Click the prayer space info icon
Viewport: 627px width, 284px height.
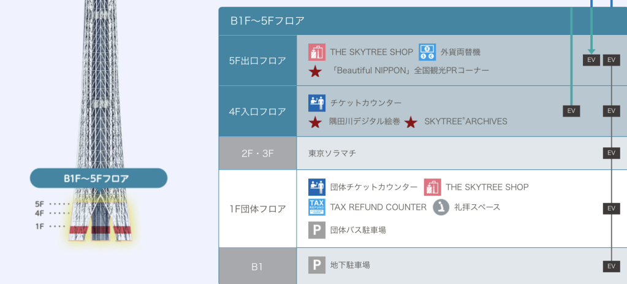click(441, 207)
